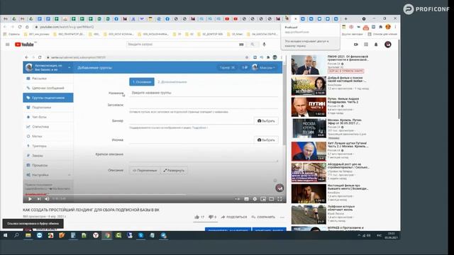
Task: Click the Chrome address bar URL
Action: click(x=67, y=27)
